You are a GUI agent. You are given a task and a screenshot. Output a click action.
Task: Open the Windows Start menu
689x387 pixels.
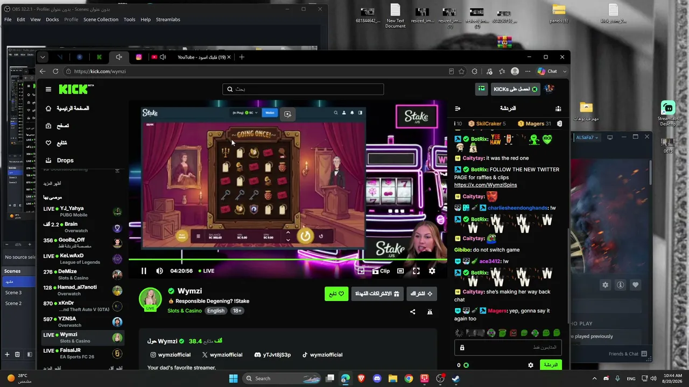pyautogui.click(x=233, y=378)
